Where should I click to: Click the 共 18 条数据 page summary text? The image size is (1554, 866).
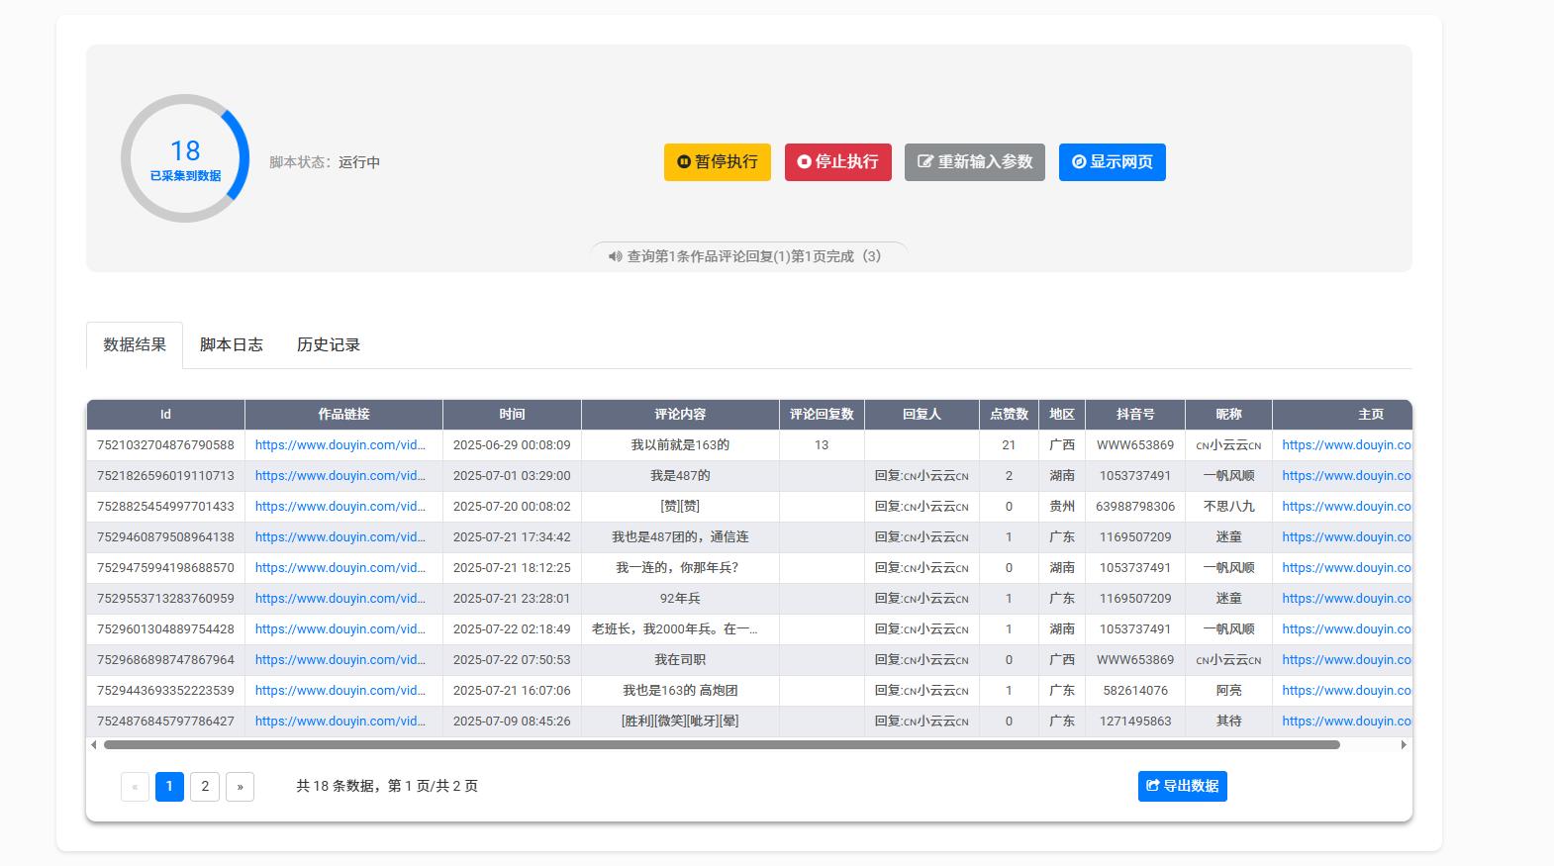pos(387,786)
